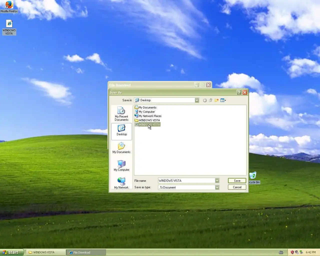
Task: Close the File Download window
Action: pos(208,85)
